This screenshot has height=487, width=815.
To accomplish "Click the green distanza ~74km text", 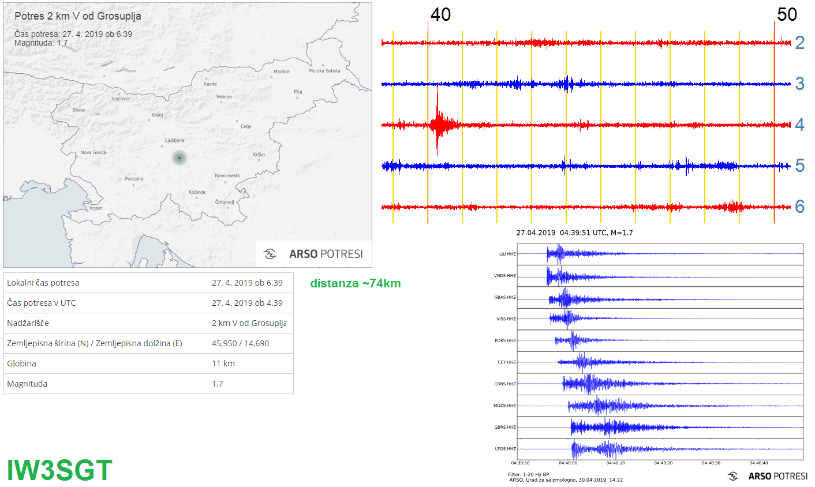I will point(355,283).
